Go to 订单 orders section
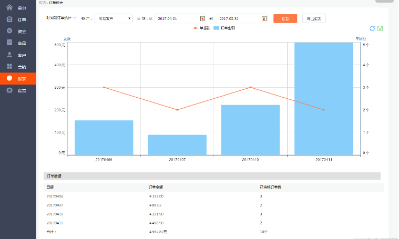This screenshot has width=399, height=239. (x=18, y=19)
